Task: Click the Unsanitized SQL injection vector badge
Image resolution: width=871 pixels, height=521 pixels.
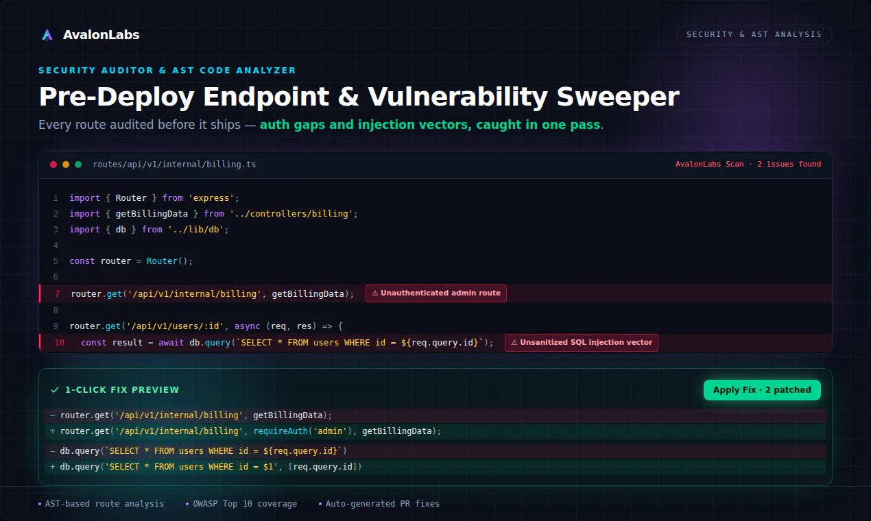Action: coord(582,342)
